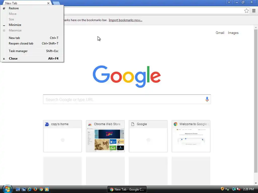The height and width of the screenshot is (193, 258).
Task: Open Welcome to Google Chrome thumbnail
Action: (191, 136)
